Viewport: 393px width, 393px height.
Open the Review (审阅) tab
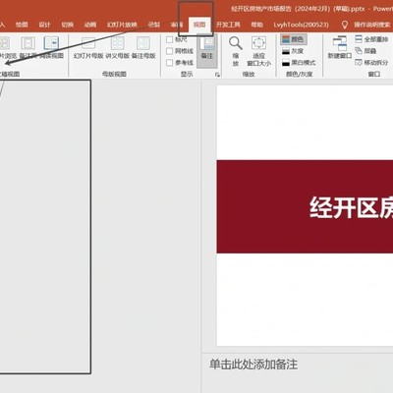tap(177, 25)
